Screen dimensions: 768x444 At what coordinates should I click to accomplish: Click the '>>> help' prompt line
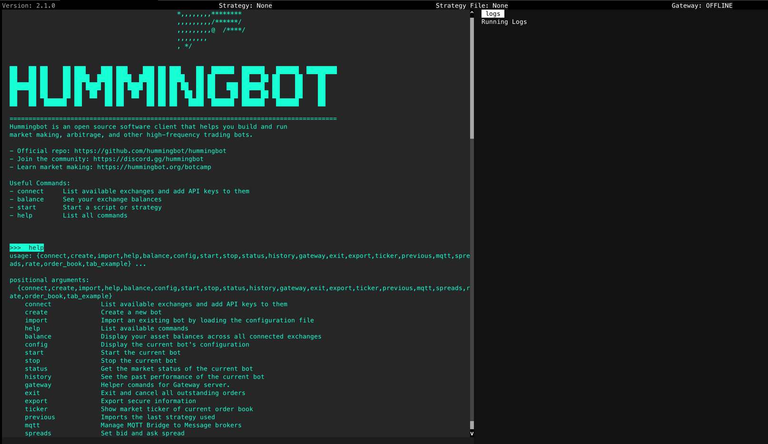tap(27, 248)
